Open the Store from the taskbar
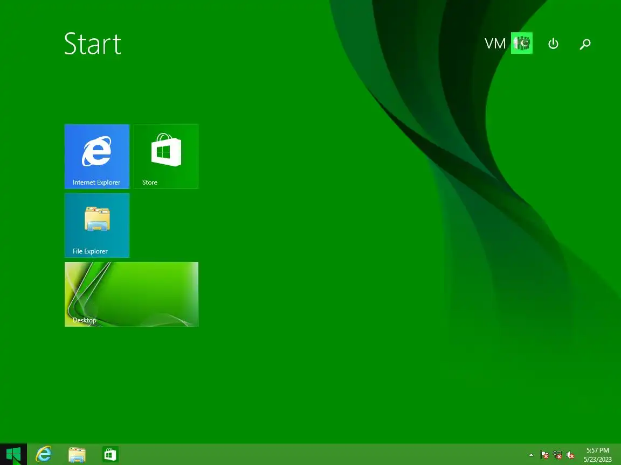The width and height of the screenshot is (621, 465). (x=110, y=455)
